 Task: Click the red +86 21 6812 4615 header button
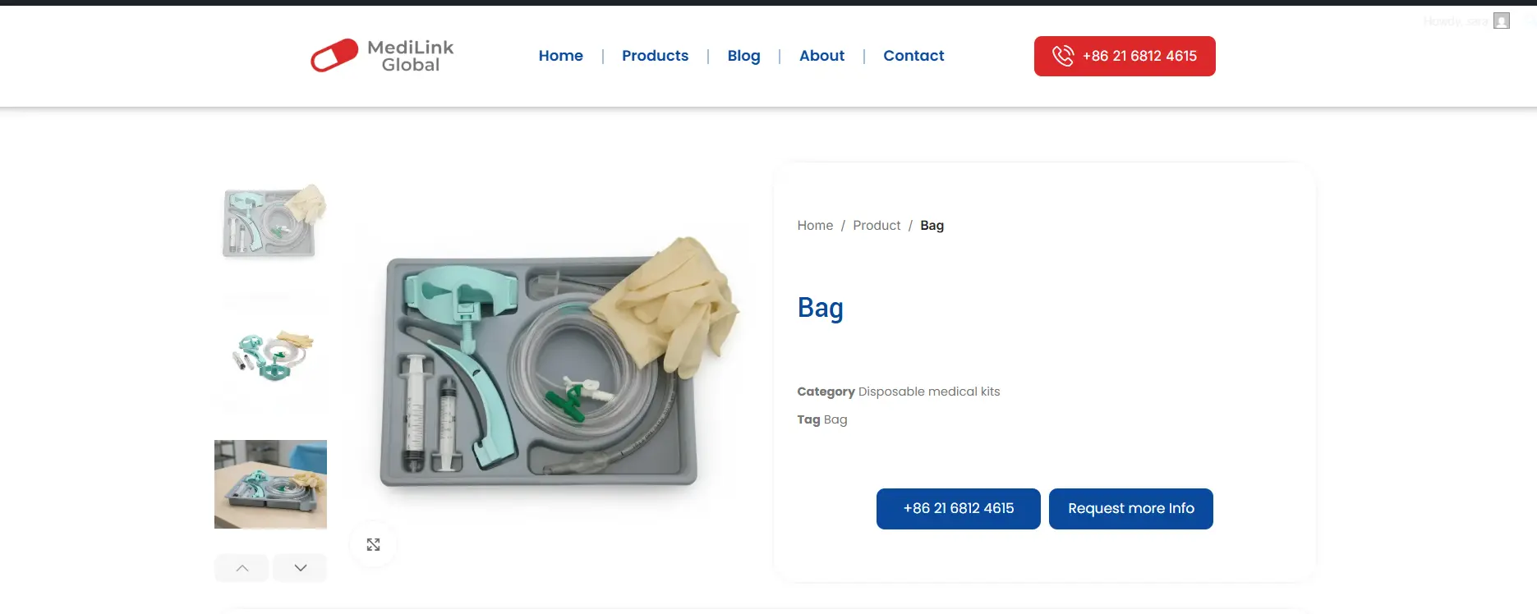[x=1125, y=56]
